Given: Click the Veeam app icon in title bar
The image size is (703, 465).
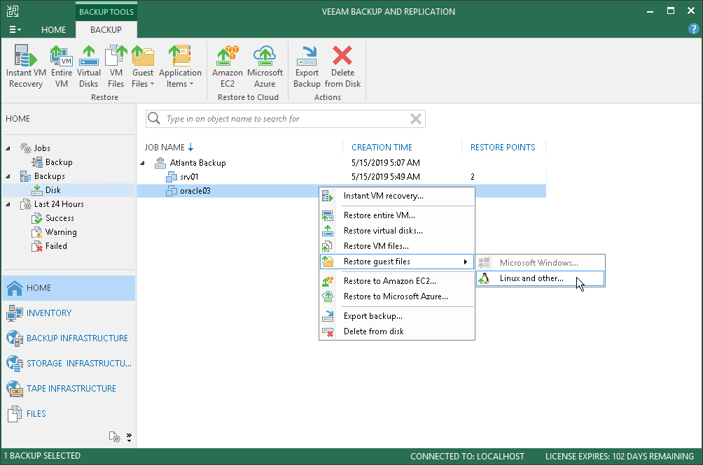Looking at the screenshot, I should coord(13,11).
